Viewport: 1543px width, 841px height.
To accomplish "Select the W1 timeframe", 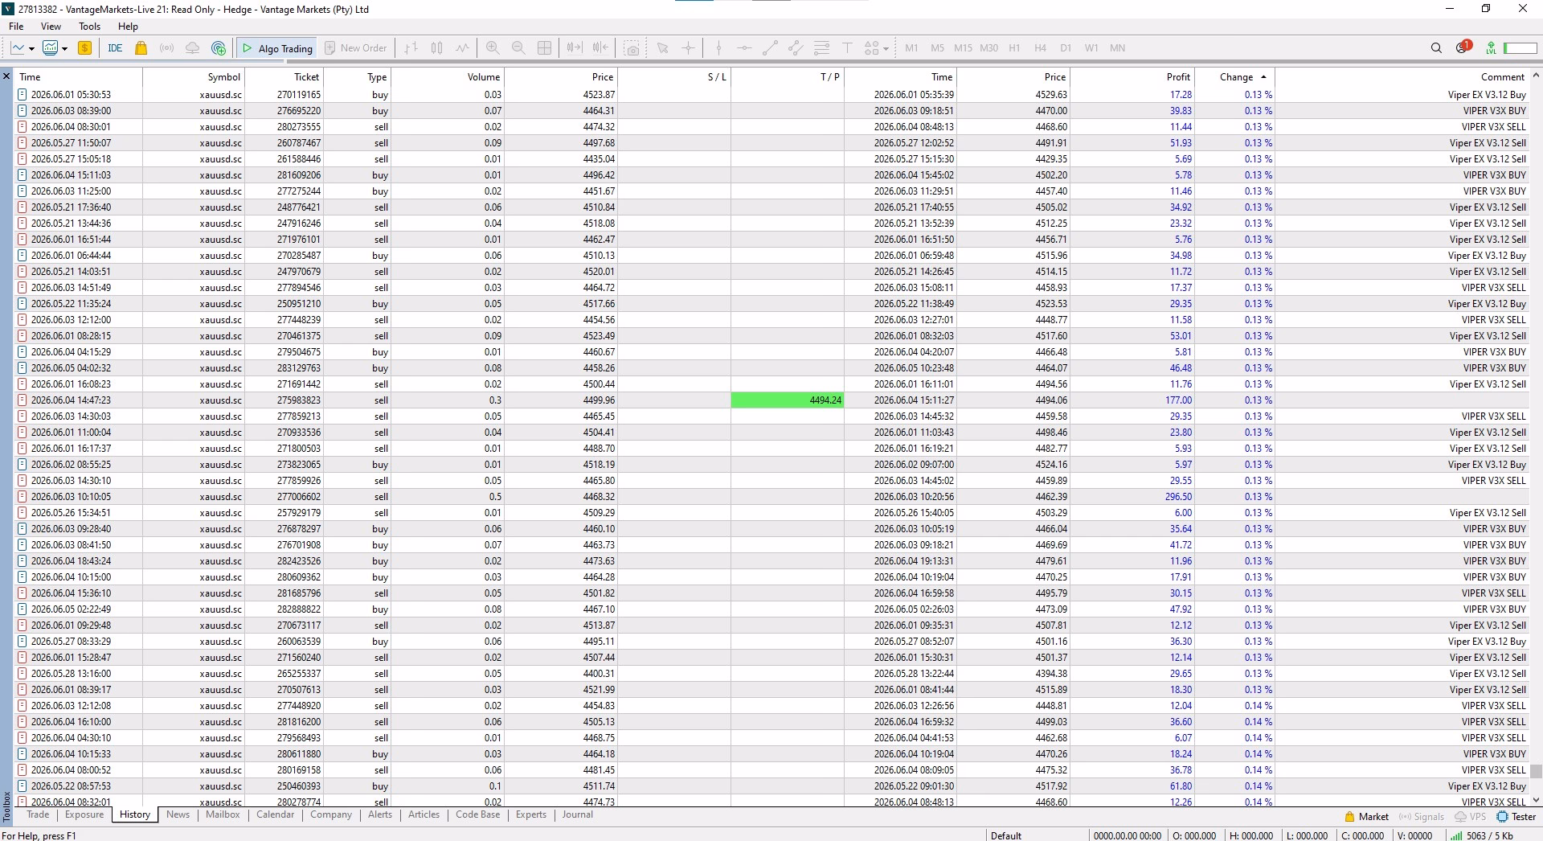I will tap(1091, 48).
